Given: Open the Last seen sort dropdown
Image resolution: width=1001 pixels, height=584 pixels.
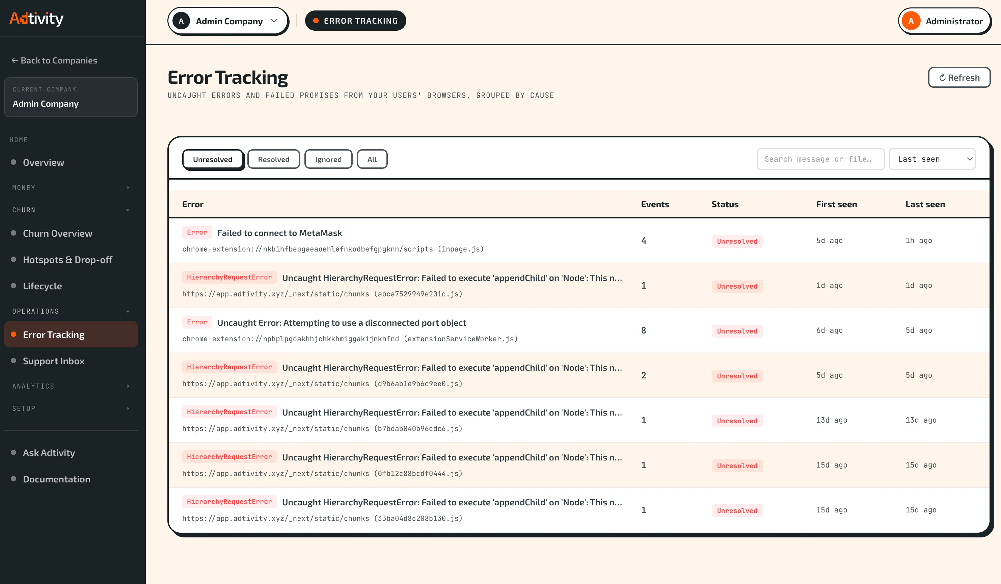Looking at the screenshot, I should pyautogui.click(x=932, y=159).
